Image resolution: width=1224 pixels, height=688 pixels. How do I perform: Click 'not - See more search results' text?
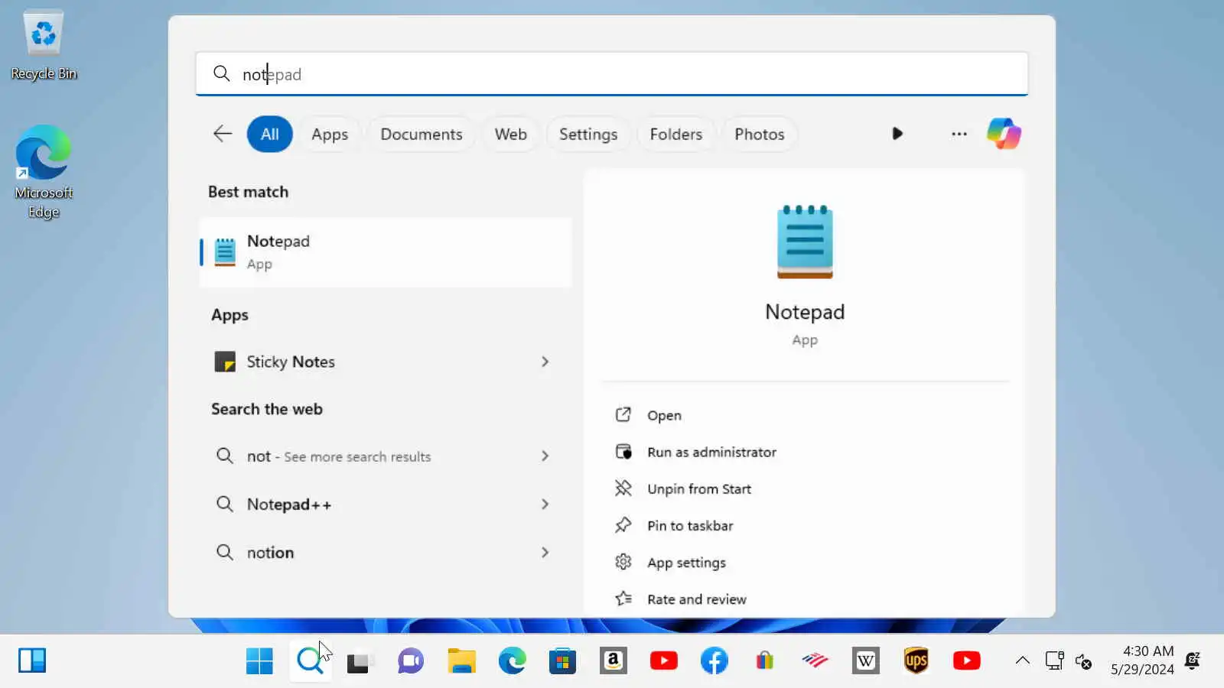(339, 456)
